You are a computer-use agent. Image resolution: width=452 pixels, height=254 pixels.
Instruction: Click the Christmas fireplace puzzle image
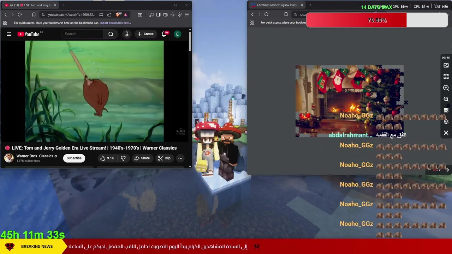[x=350, y=101]
